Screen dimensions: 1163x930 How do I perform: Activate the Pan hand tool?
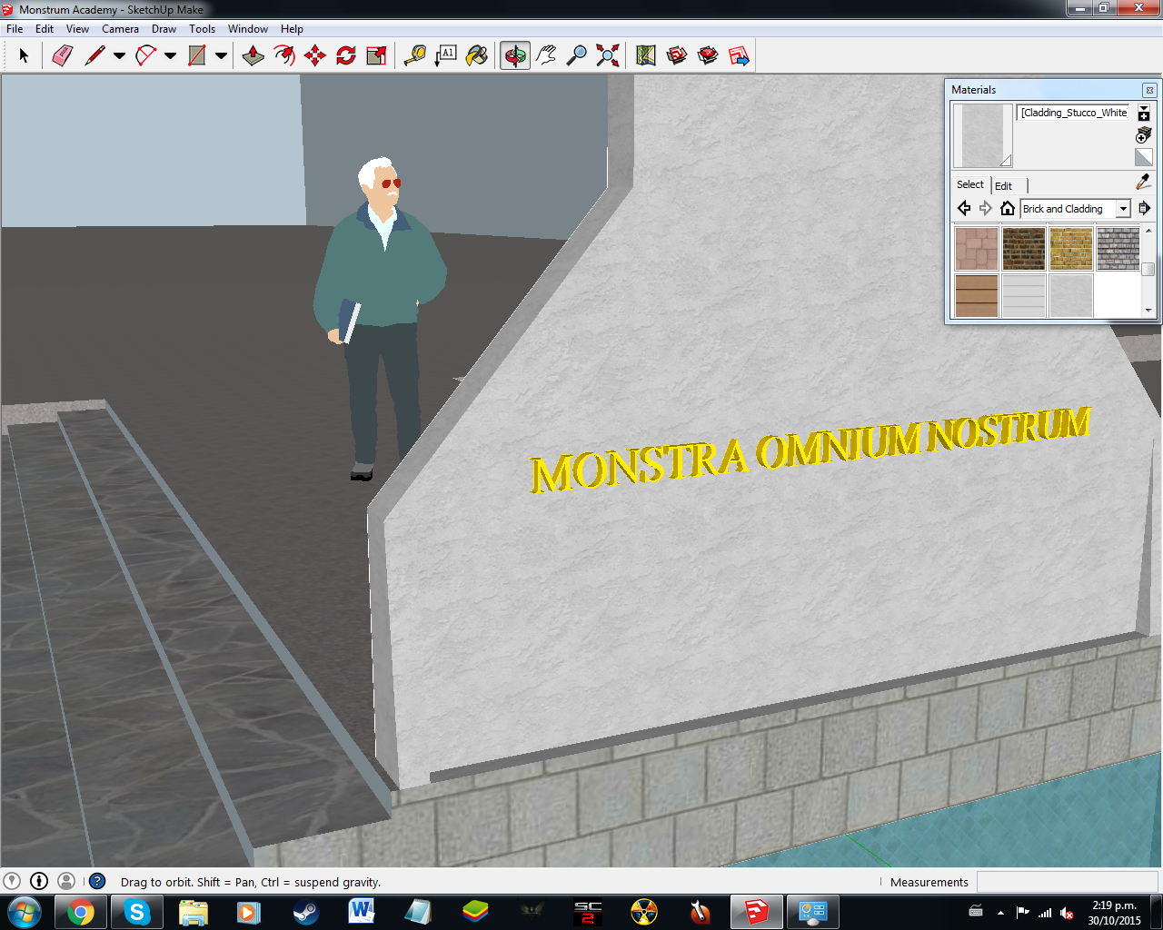[x=546, y=56]
